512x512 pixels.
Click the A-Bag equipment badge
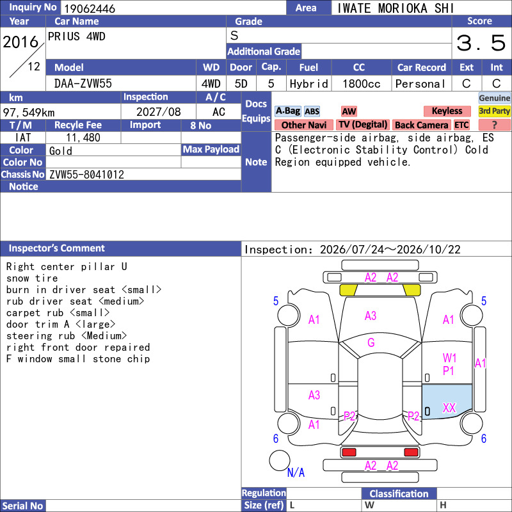pos(287,111)
